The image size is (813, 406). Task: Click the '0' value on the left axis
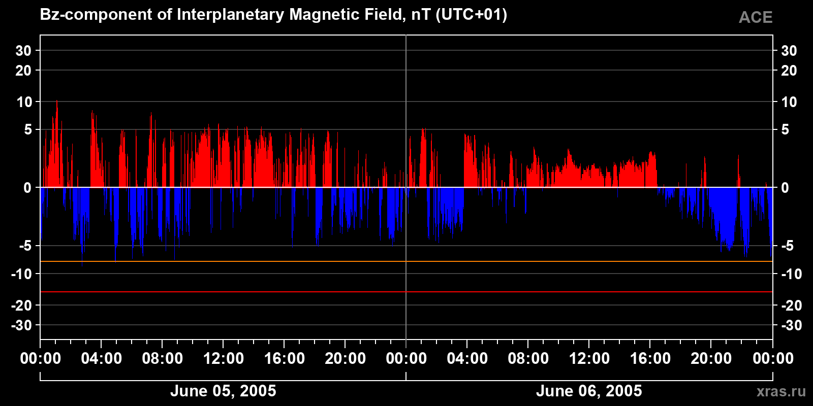[28, 188]
